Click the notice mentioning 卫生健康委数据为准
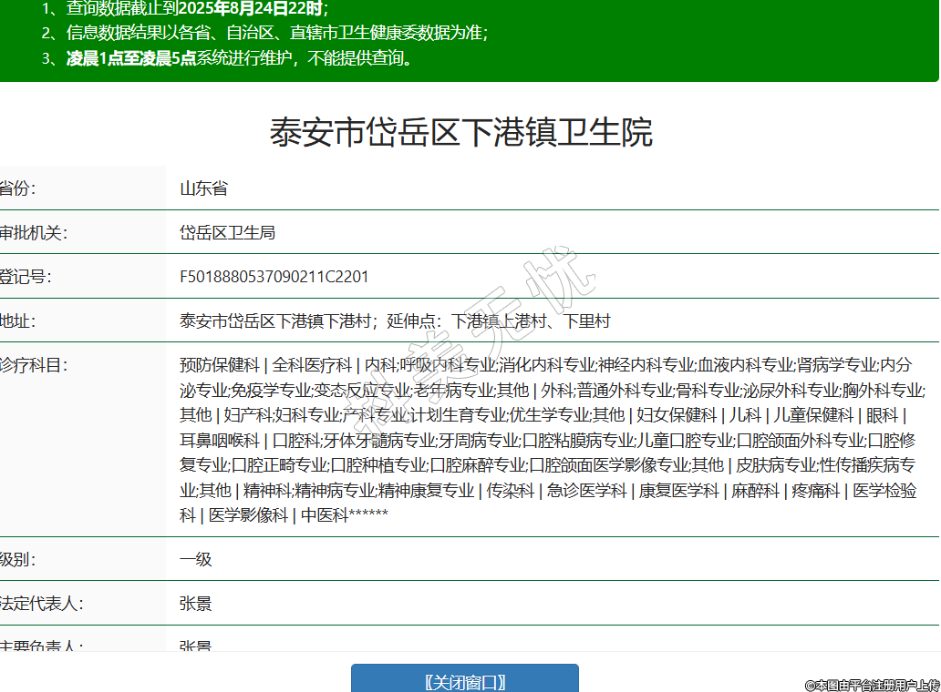Image resolution: width=941 pixels, height=692 pixels. (x=264, y=34)
